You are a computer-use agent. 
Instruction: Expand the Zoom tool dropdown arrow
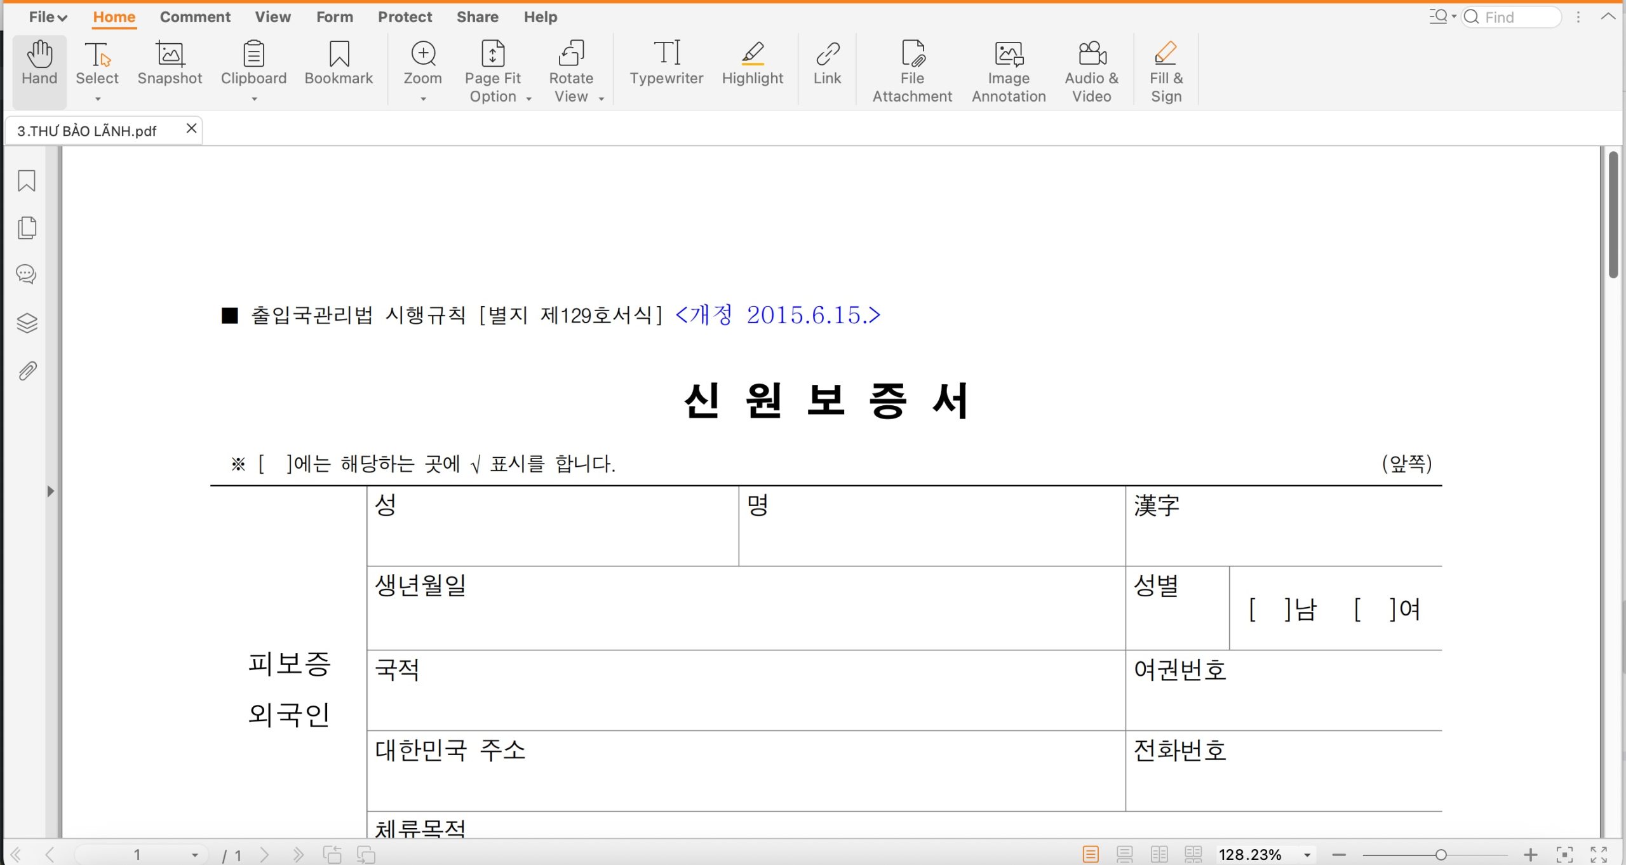pos(423,99)
